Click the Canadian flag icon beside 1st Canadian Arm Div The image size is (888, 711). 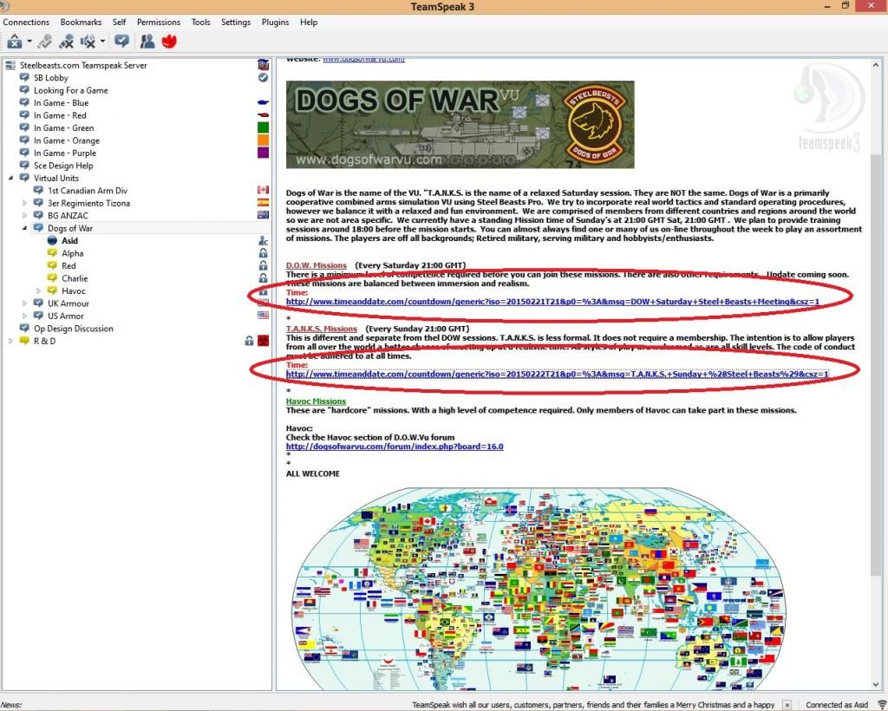tap(264, 190)
